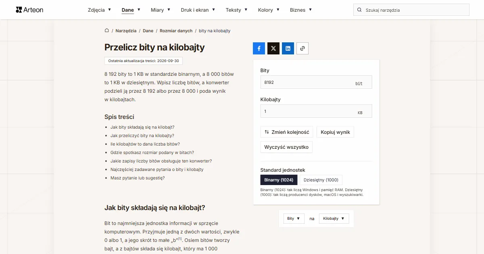Open the Kilobajty target unit dropdown
This screenshot has width=484, height=254.
coord(334,219)
